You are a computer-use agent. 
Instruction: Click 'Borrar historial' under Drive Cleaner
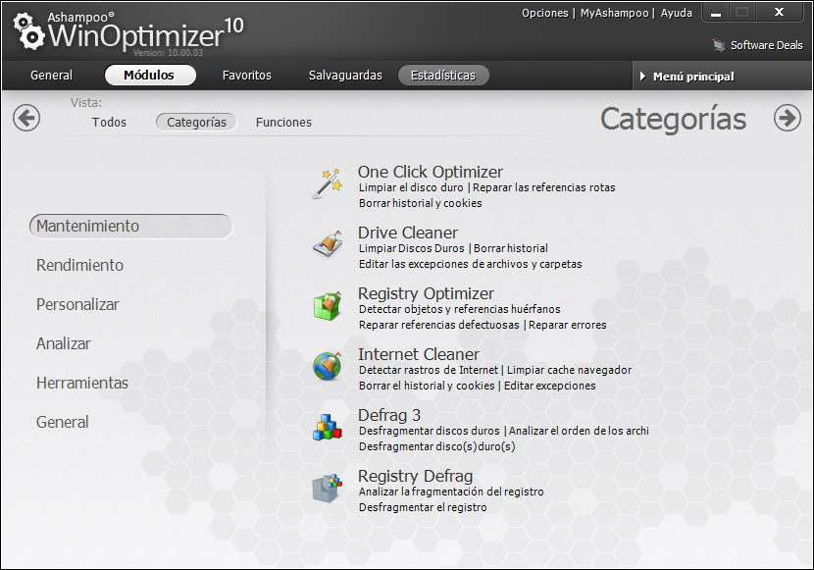pos(511,248)
